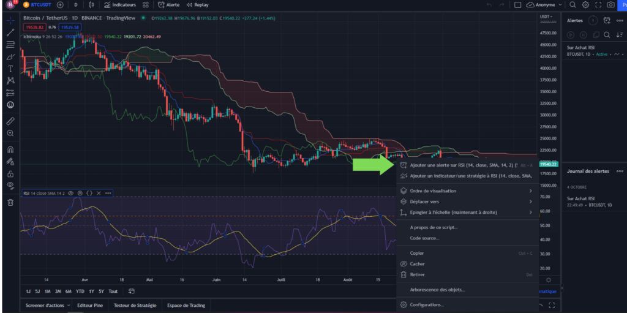This screenshot has width=627, height=313.
Task: Select the trend line drawing tool
Action: 10,32
